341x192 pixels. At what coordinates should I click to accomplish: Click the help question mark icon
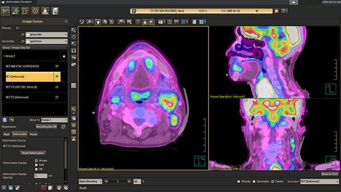point(283,11)
